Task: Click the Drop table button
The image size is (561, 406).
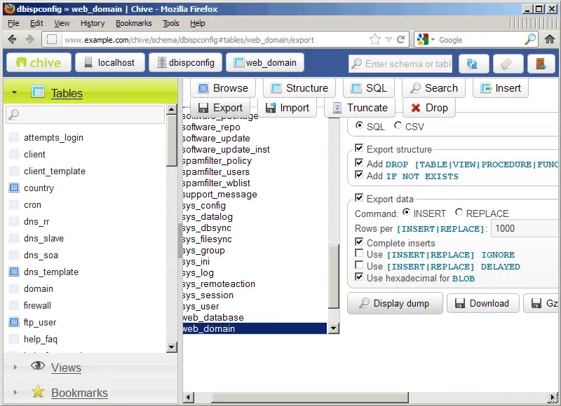Action: tap(429, 108)
